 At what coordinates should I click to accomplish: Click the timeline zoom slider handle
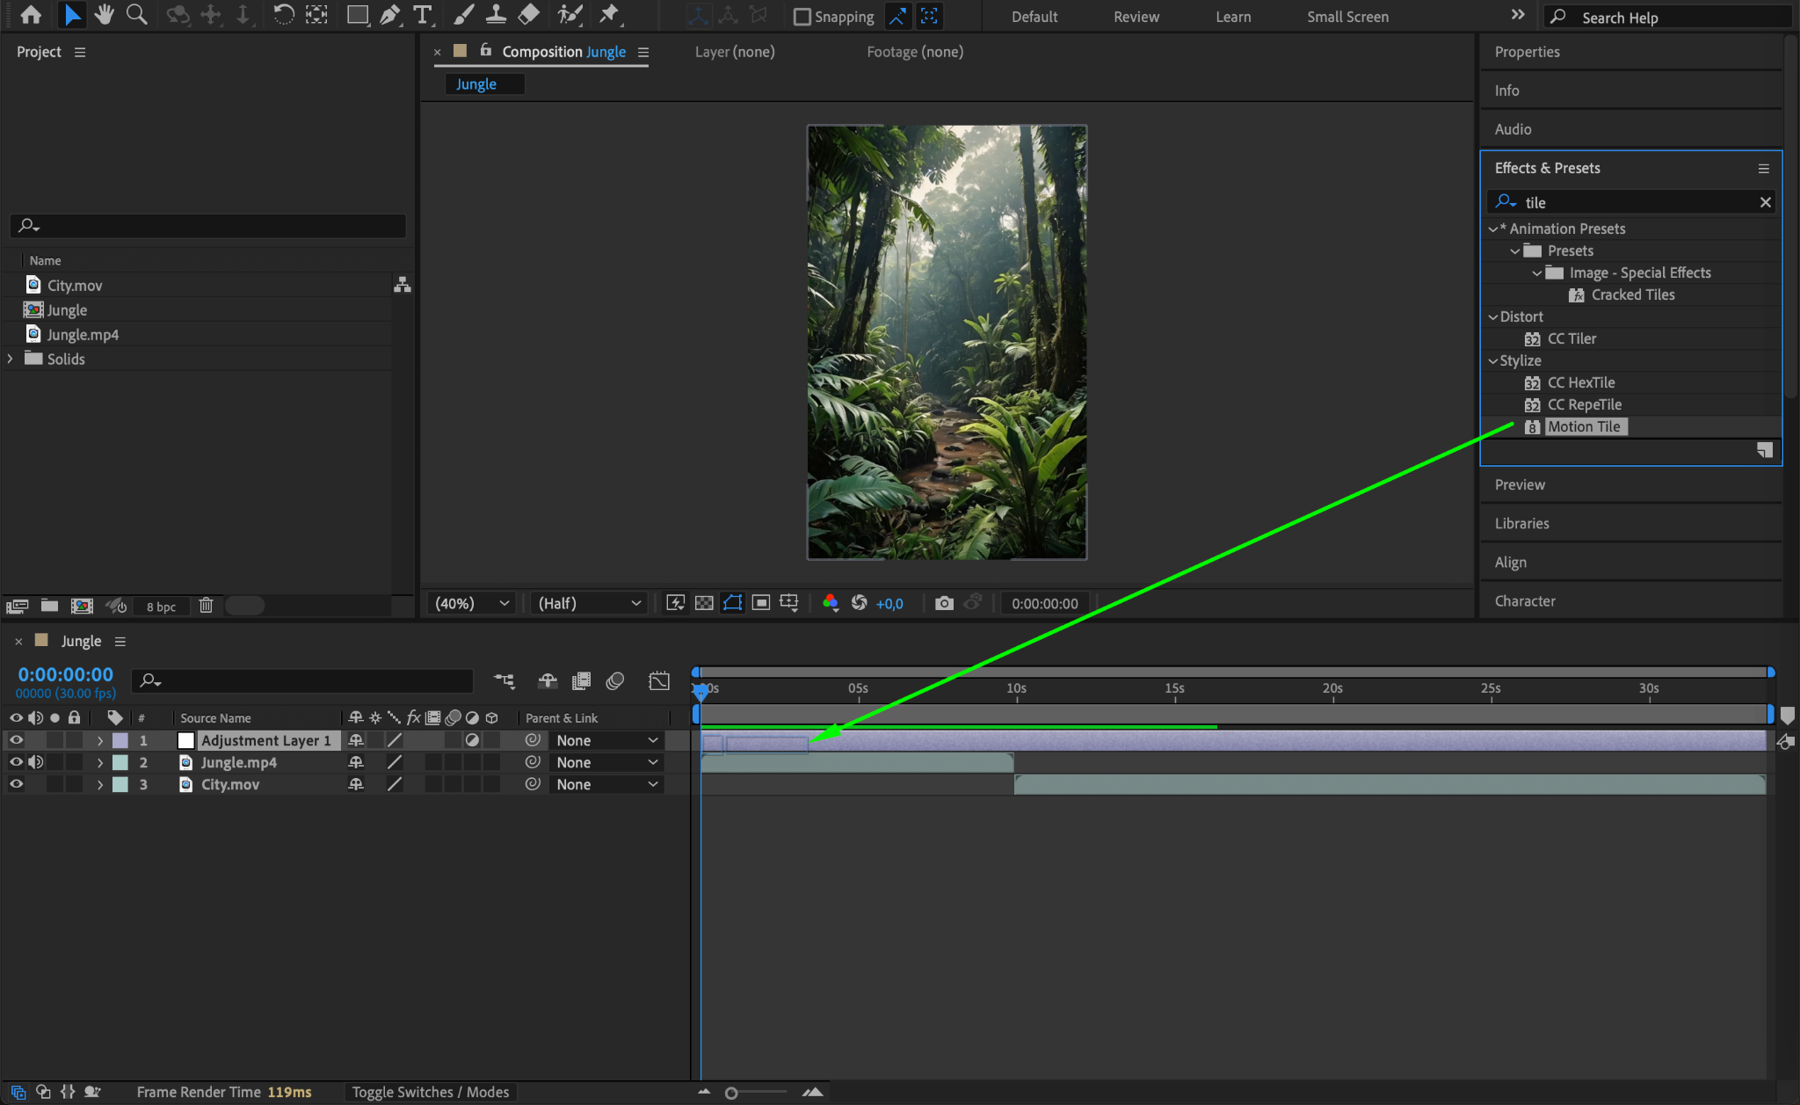731,1093
